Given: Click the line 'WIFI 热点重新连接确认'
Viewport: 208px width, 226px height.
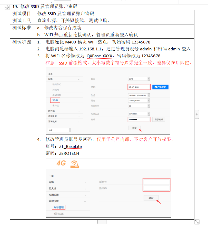Looking at the screenshot, I should coord(67,35).
